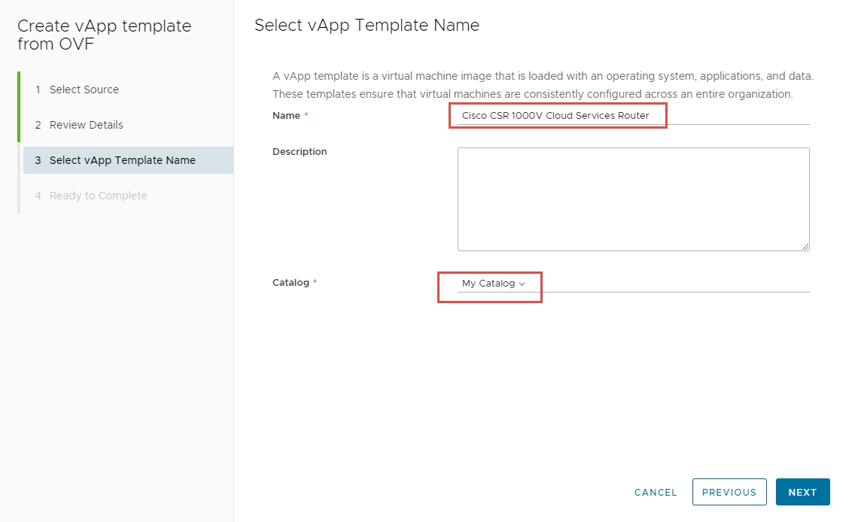This screenshot has height=522, width=864.
Task: Cancel the vApp template wizard
Action: 655,492
